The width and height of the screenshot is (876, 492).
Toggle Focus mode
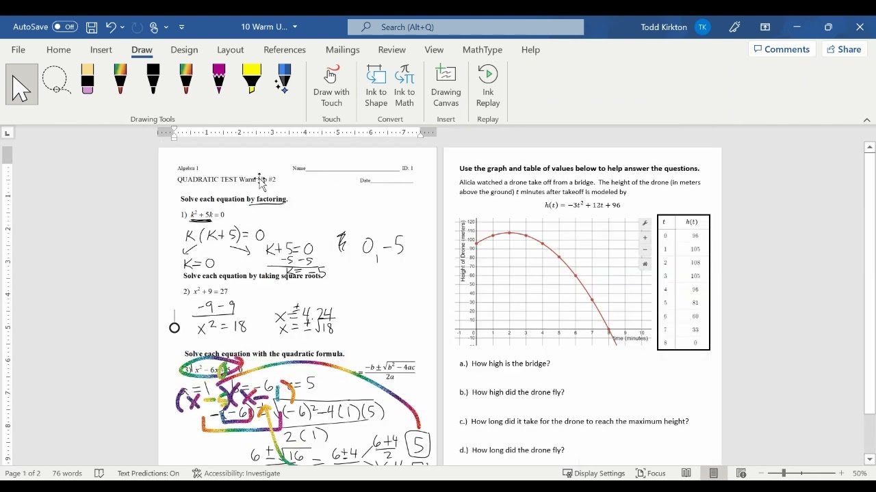coord(651,473)
